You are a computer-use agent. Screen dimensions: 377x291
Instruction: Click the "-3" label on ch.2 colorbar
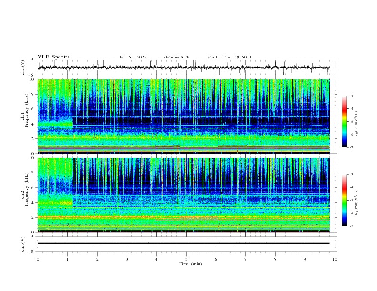point(351,175)
